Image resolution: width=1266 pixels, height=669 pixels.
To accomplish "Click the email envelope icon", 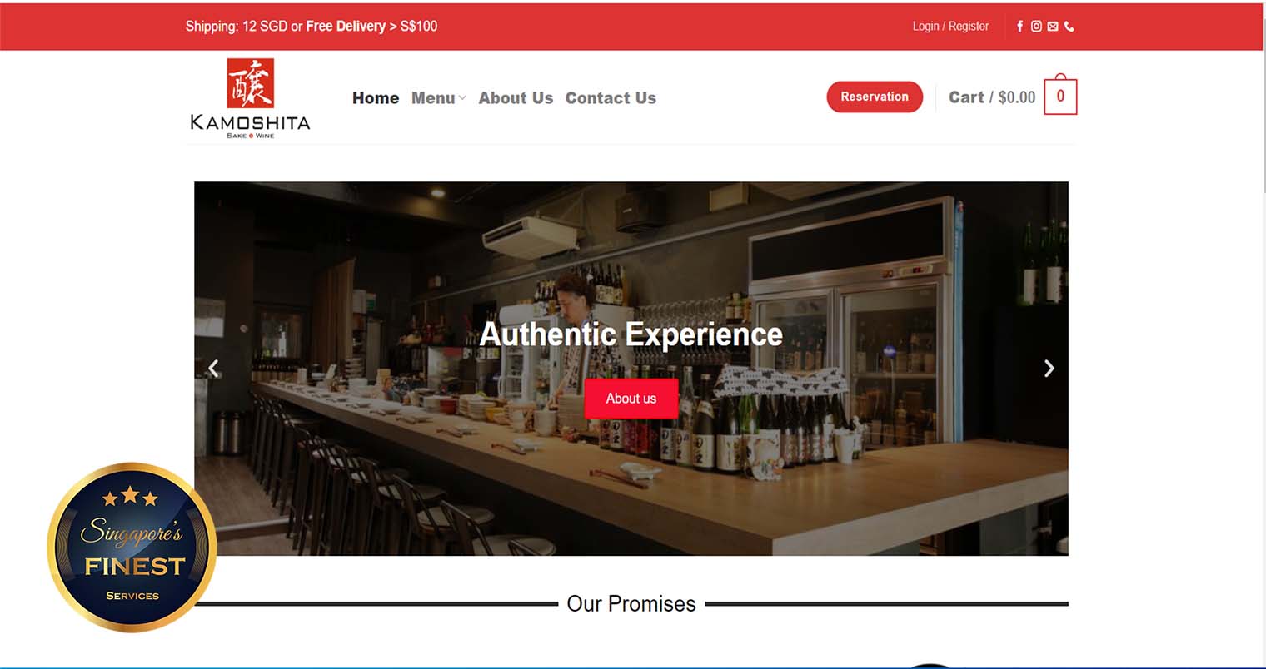I will click(x=1053, y=27).
